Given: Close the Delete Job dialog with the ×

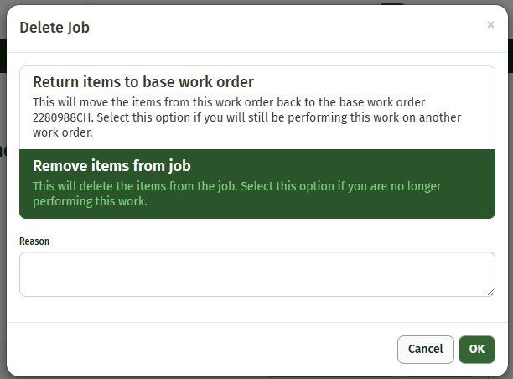Looking at the screenshot, I should (490, 25).
